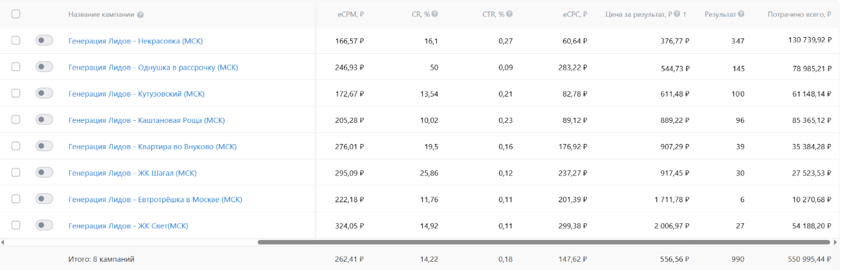The width and height of the screenshot is (841, 270).
Task: Toggle the Кутузовский (МСК) campaign switch
Action: (x=44, y=93)
